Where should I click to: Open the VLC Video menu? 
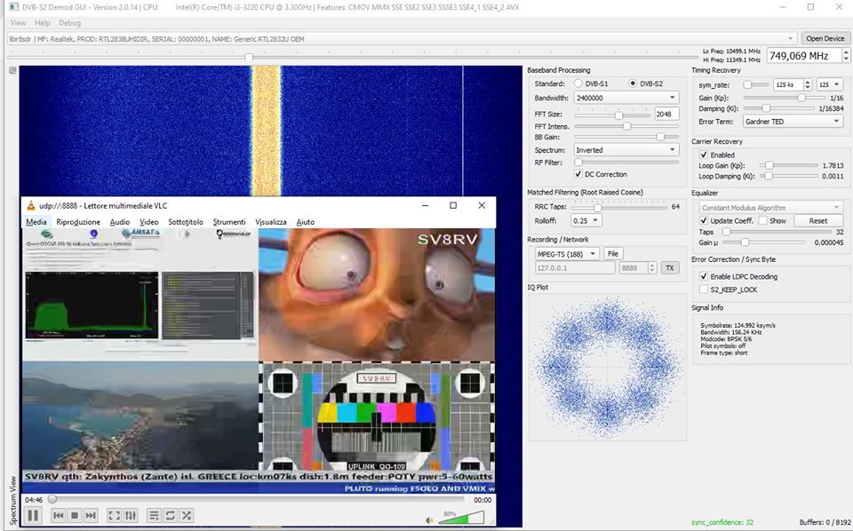coord(148,222)
